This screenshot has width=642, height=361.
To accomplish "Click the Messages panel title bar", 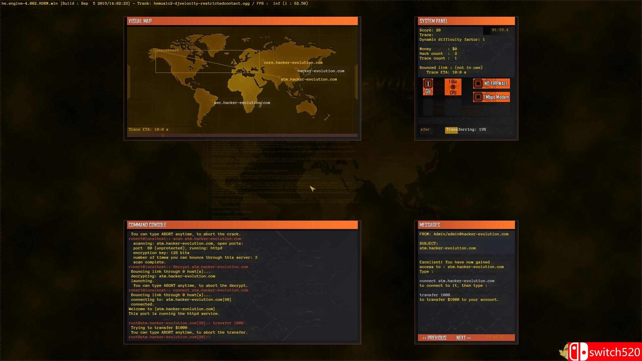I will (466, 225).
